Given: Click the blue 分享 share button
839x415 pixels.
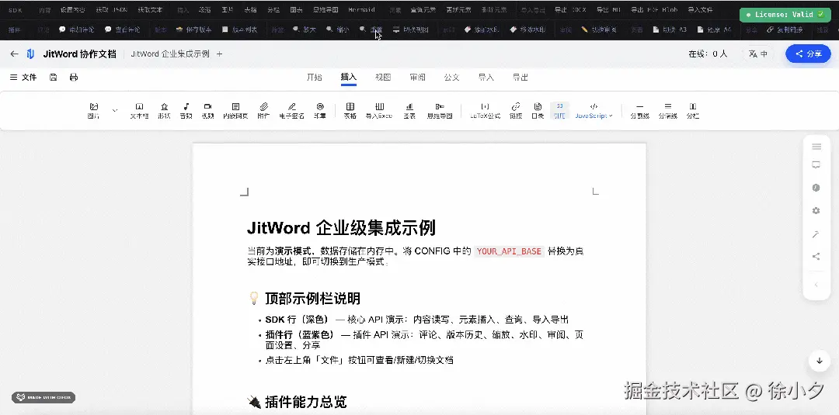Looking at the screenshot, I should pos(808,54).
